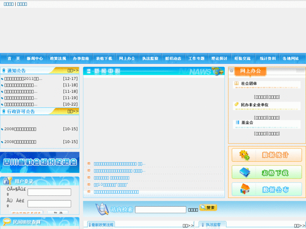
Task: Click the green 表格下载 button on the right
Action: (267, 172)
